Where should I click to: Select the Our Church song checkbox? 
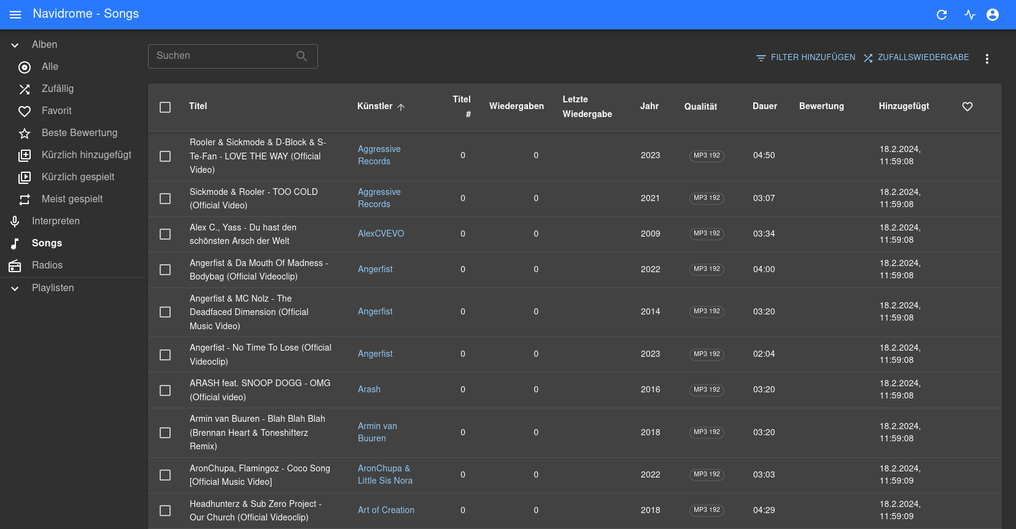[x=165, y=511]
